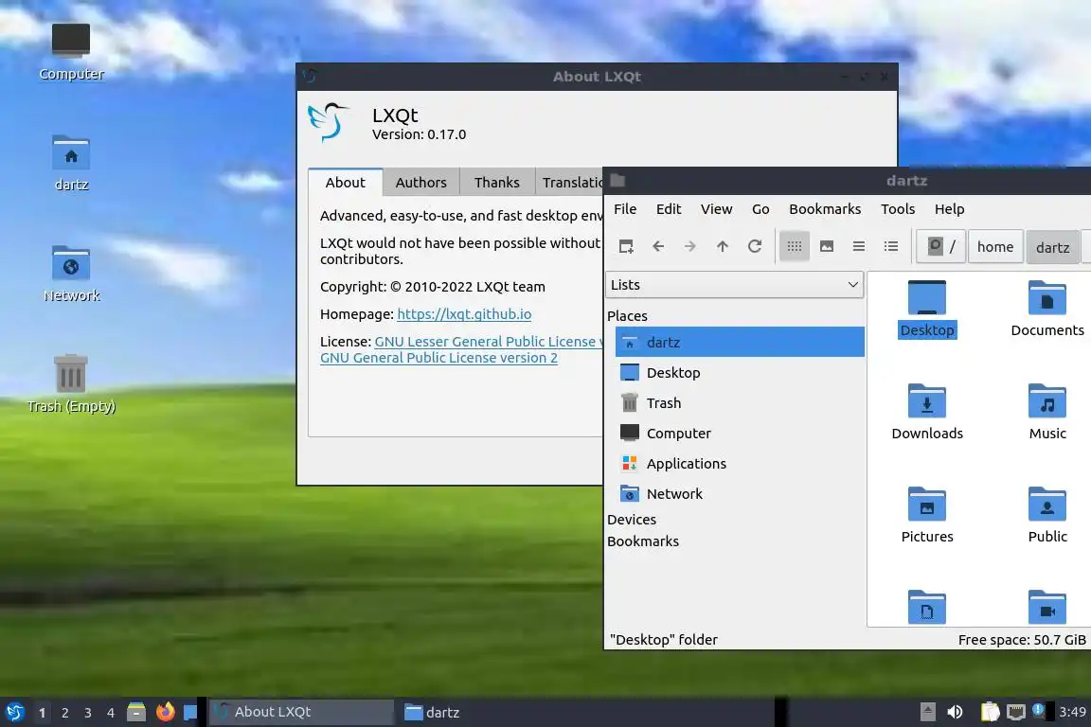This screenshot has height=727, width=1091.
Task: Open a new tab in the file manager
Action: 625,246
